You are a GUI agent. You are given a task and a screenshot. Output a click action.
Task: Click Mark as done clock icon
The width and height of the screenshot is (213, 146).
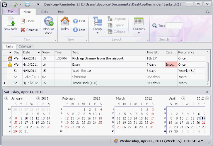(x=49, y=21)
